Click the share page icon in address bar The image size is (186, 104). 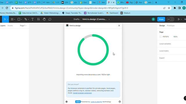pos(164,8)
